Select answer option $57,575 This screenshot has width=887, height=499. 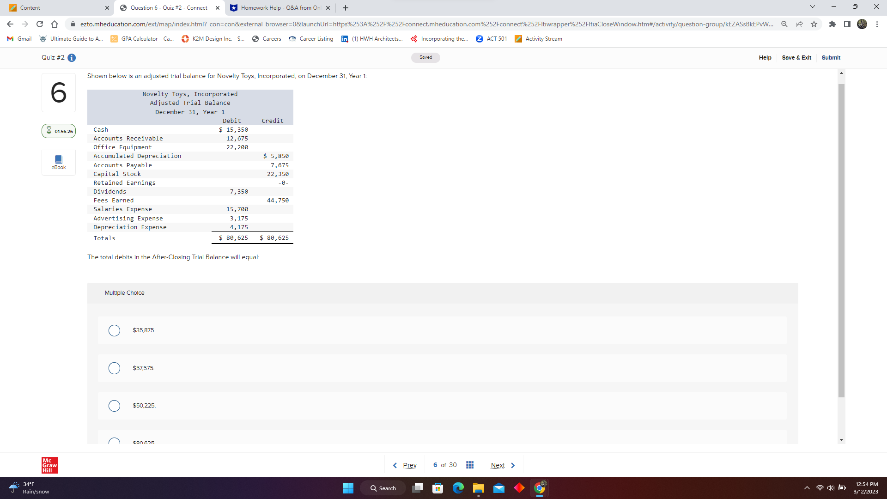pyautogui.click(x=114, y=368)
